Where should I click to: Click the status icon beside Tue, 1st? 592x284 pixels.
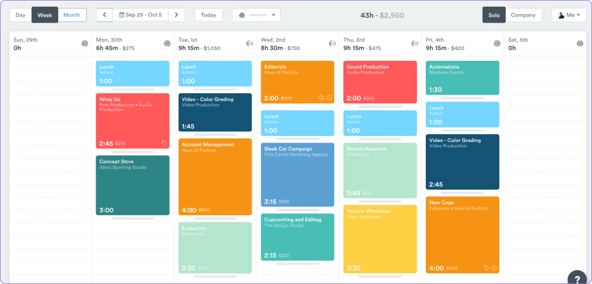249,43
